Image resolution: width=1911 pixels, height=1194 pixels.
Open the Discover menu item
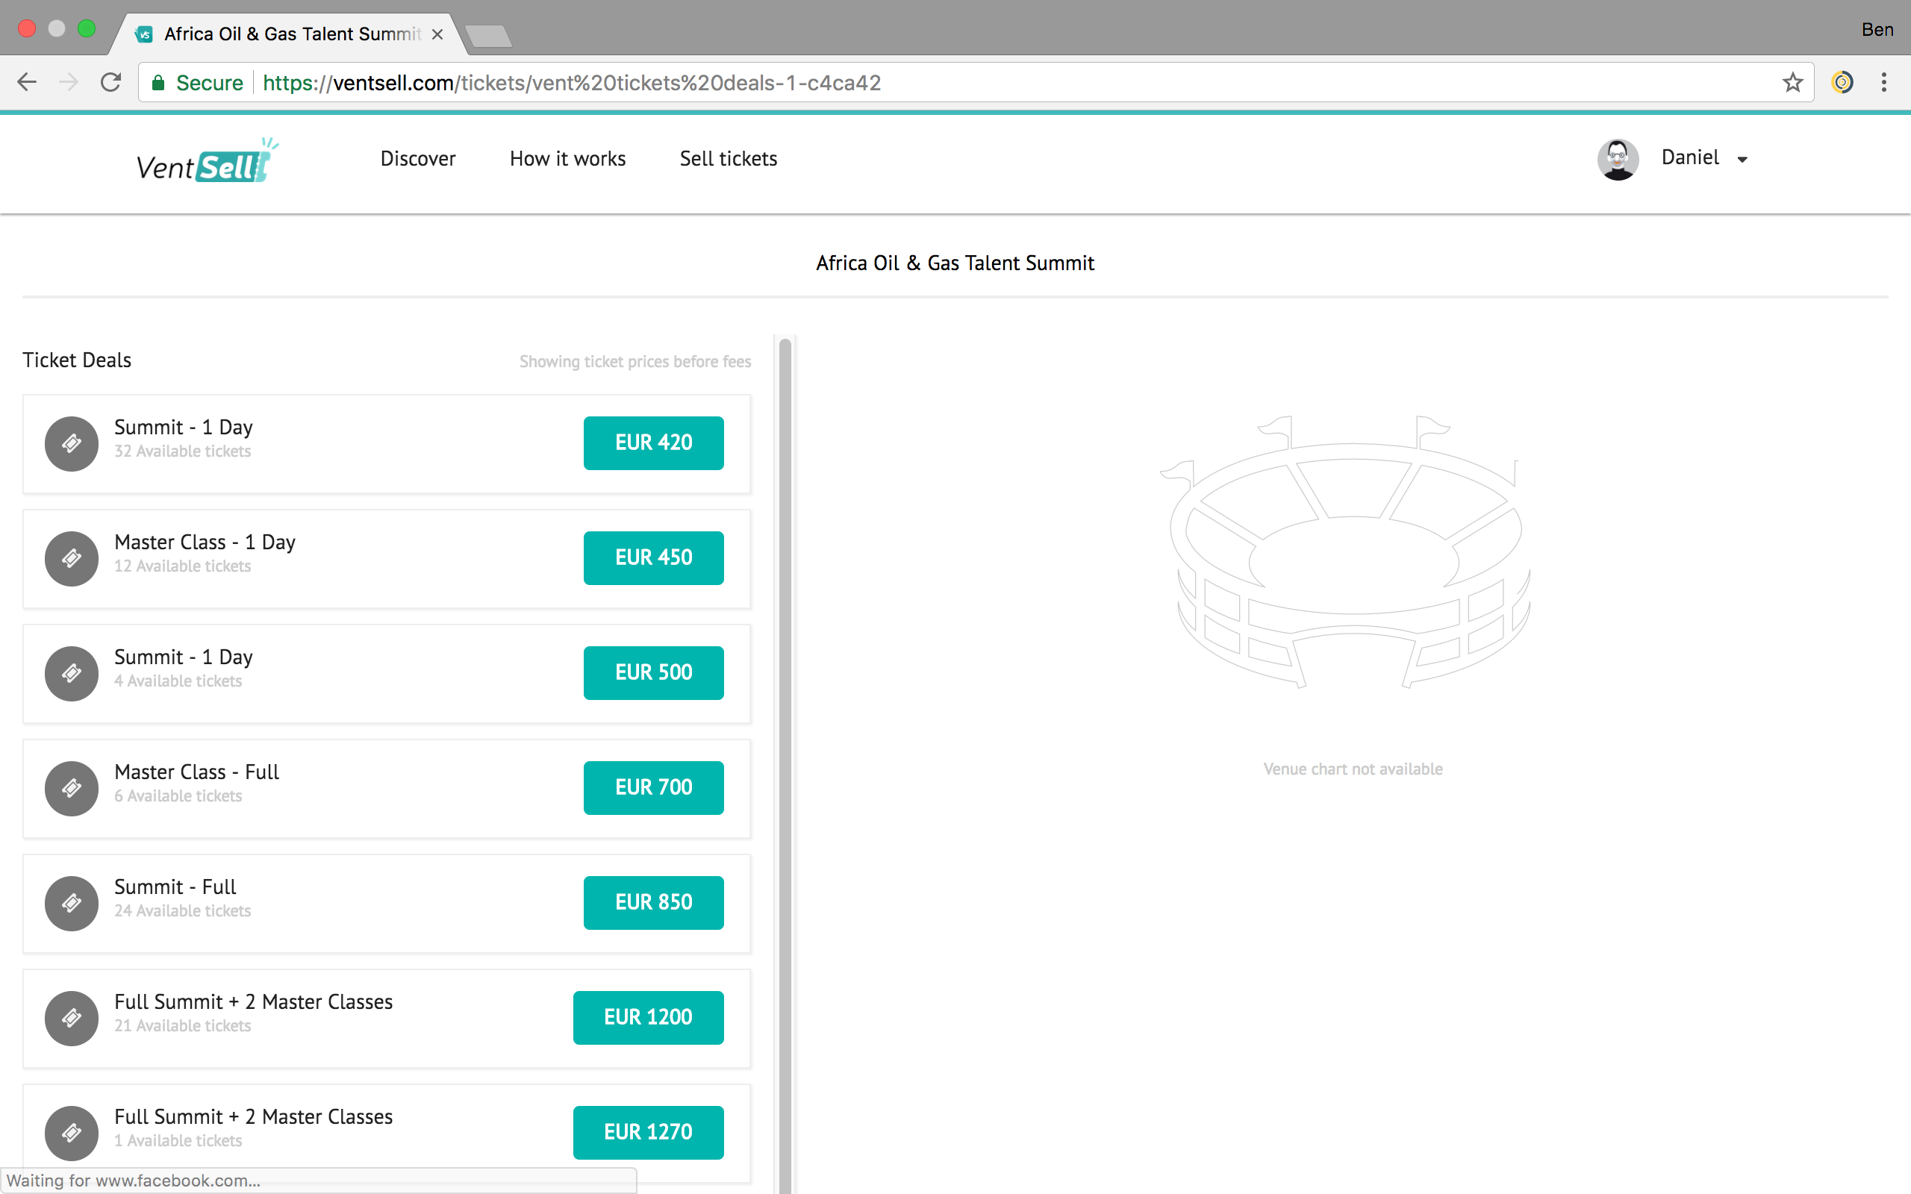tap(418, 159)
